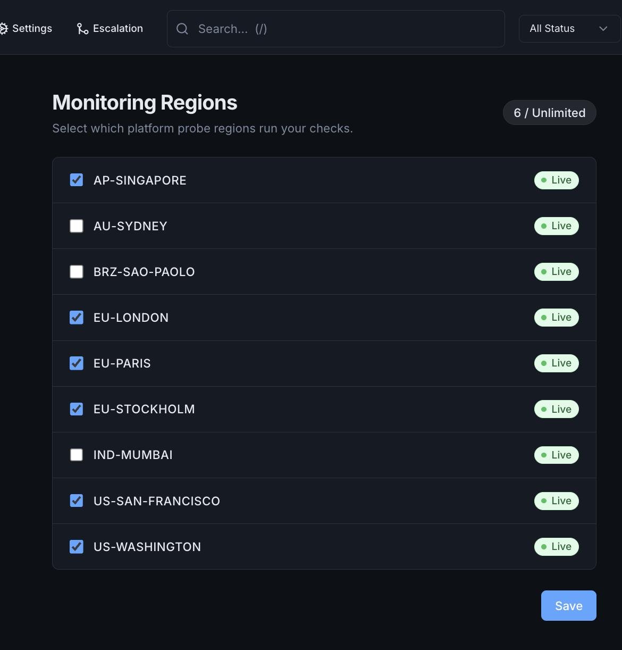This screenshot has width=622, height=650.
Task: Expand the All Status chevron arrow
Action: 603,29
